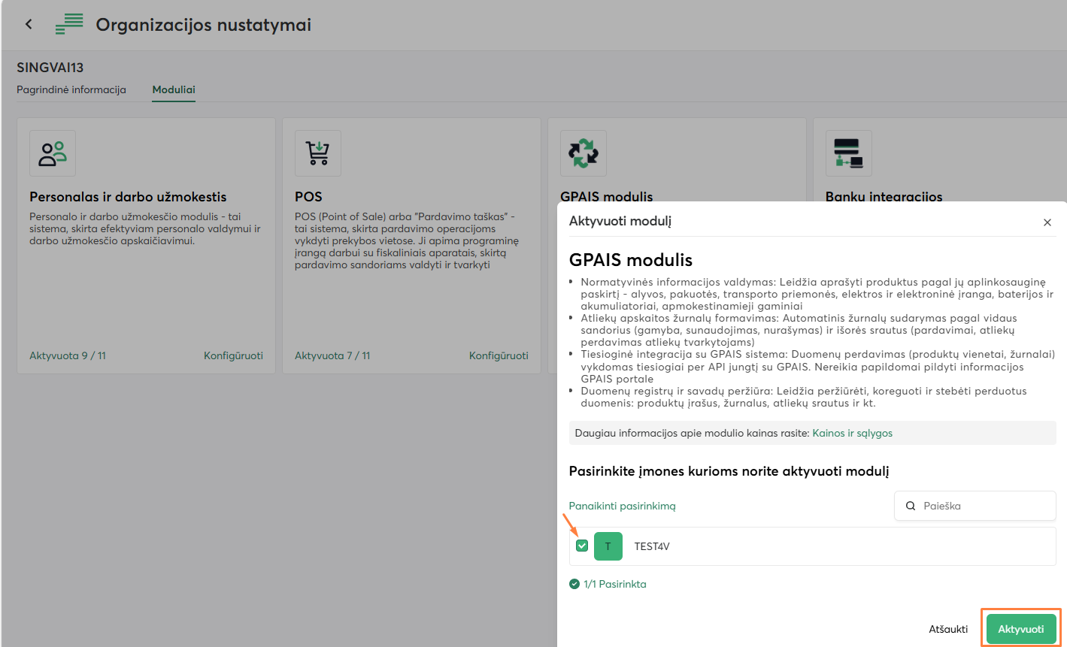This screenshot has width=1067, height=647.
Task: Switch to Pagrindinė informacija tab
Action: click(71, 89)
